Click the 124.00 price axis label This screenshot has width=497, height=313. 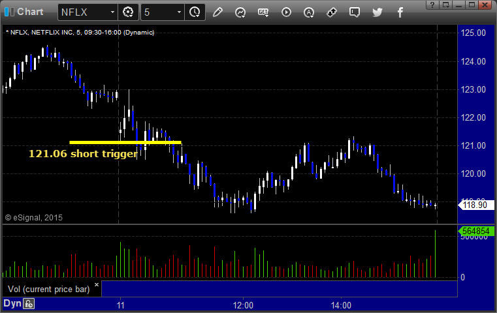click(473, 61)
